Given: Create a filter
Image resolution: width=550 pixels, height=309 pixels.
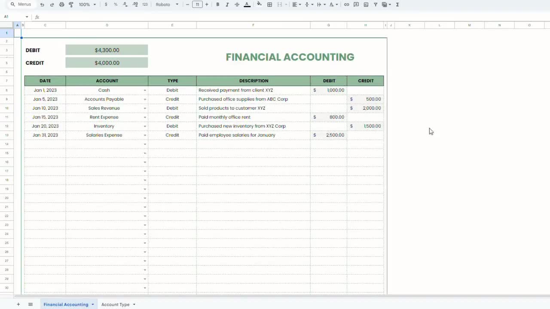Looking at the screenshot, I should coord(375,4).
